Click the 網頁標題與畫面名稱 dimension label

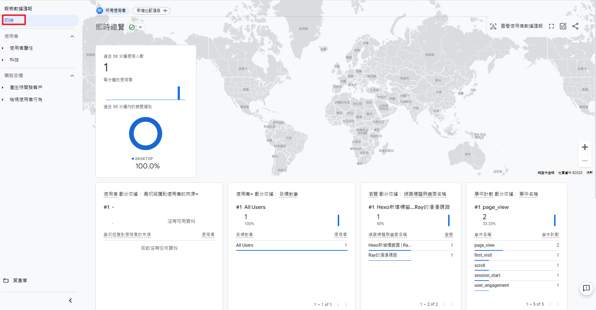[x=425, y=194]
